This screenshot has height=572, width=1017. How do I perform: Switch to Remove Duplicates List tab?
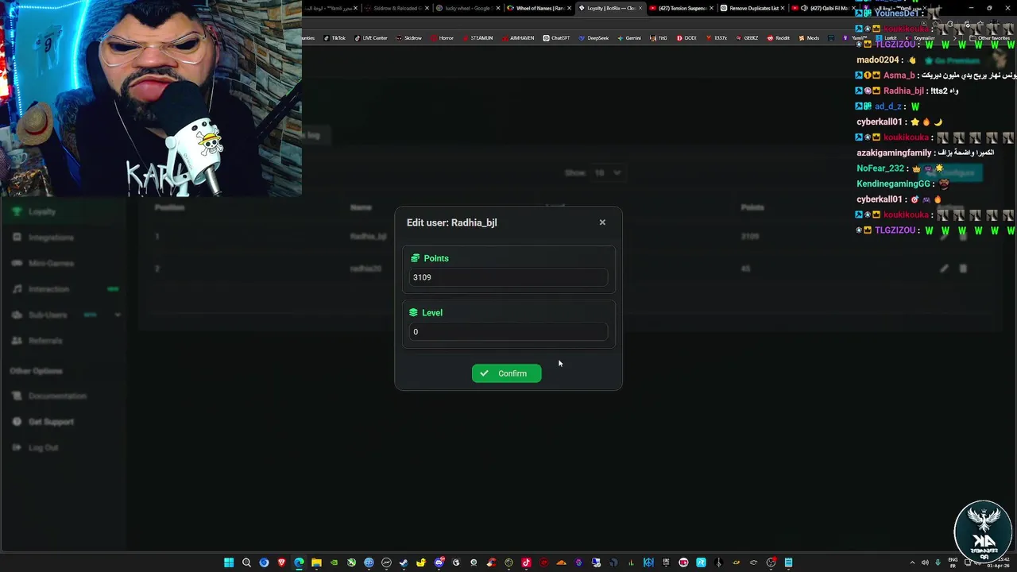(753, 8)
